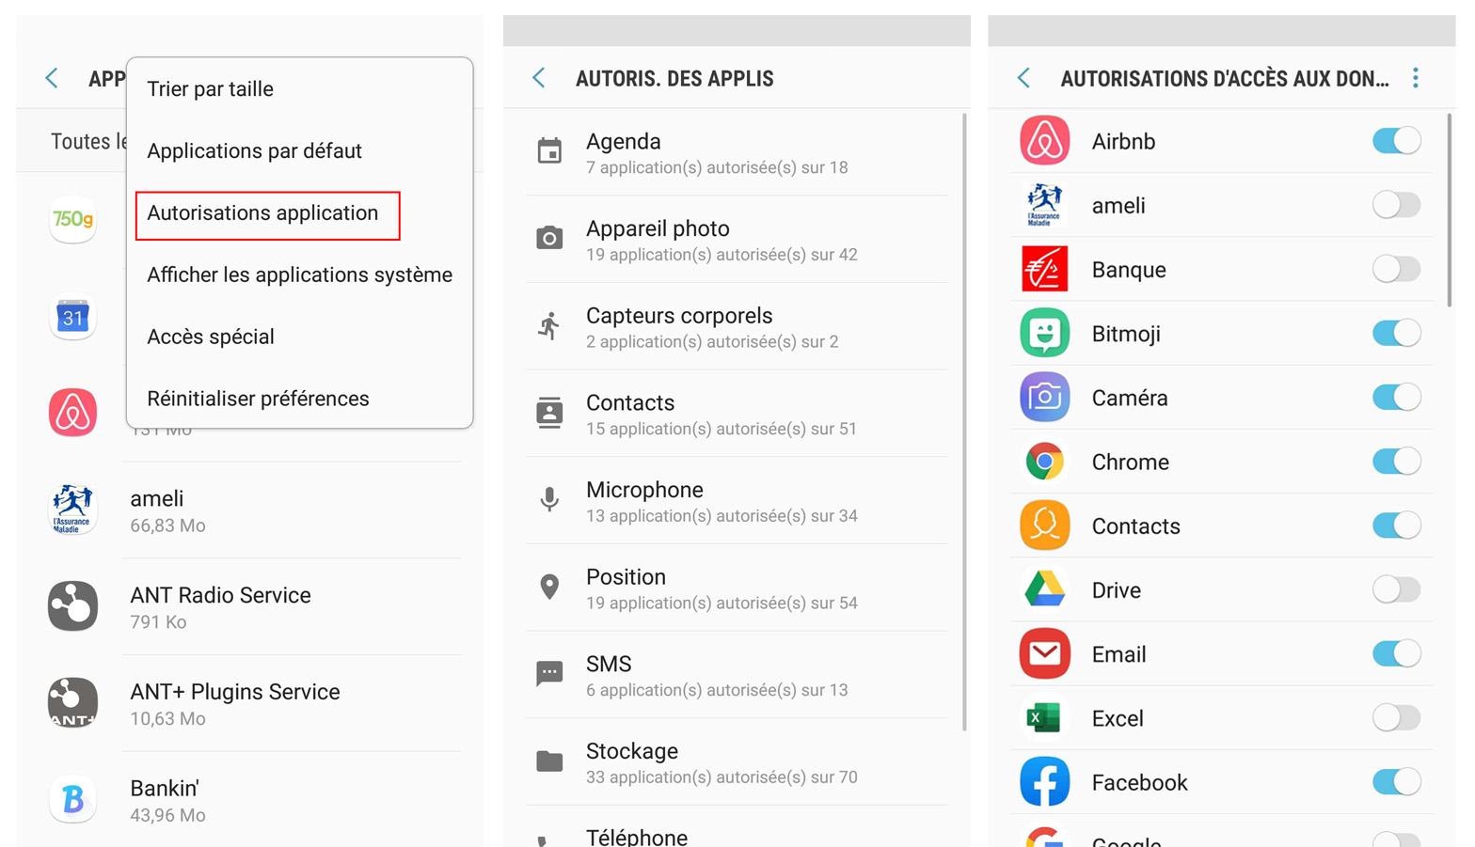Tap the Google Drive icon
The height and width of the screenshot is (847, 1475).
(x=1044, y=589)
